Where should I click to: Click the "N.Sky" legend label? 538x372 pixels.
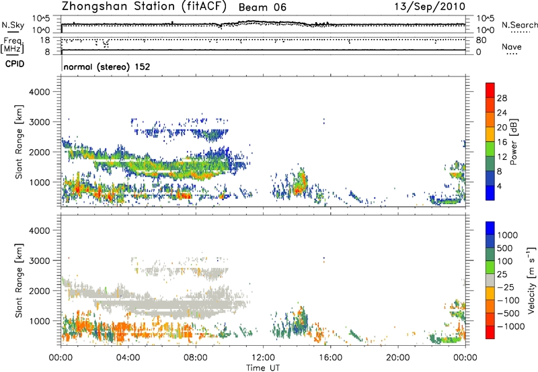13,25
